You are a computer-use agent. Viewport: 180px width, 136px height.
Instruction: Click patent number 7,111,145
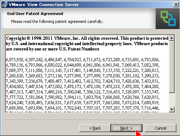54,71
